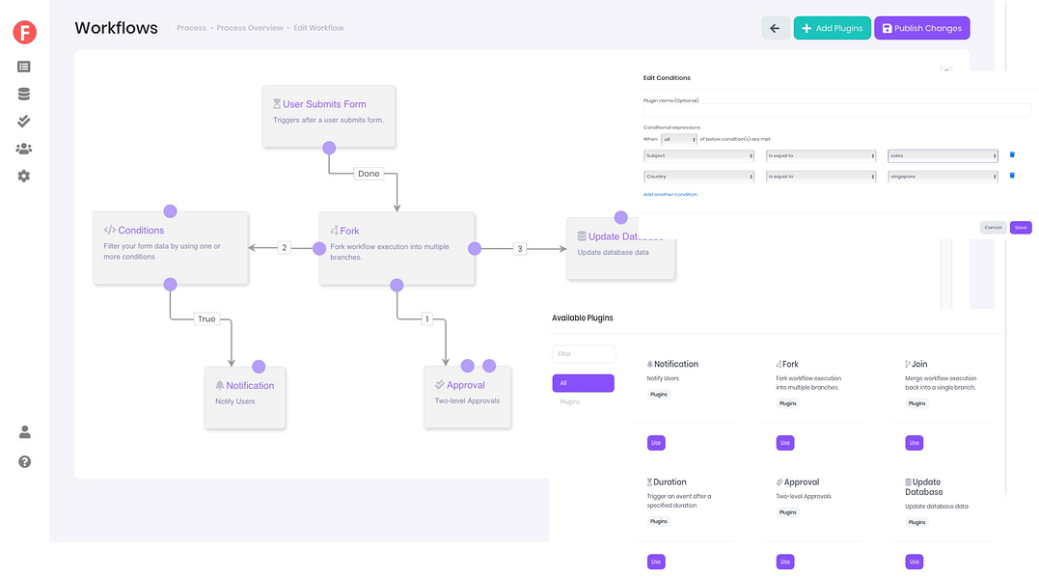Go back using the arrow button
1039x579 pixels.
[x=775, y=28]
